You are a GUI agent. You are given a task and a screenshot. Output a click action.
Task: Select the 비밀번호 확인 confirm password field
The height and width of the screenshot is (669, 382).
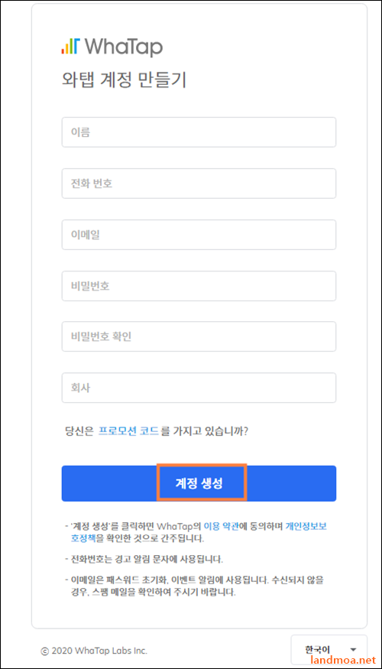[199, 336]
